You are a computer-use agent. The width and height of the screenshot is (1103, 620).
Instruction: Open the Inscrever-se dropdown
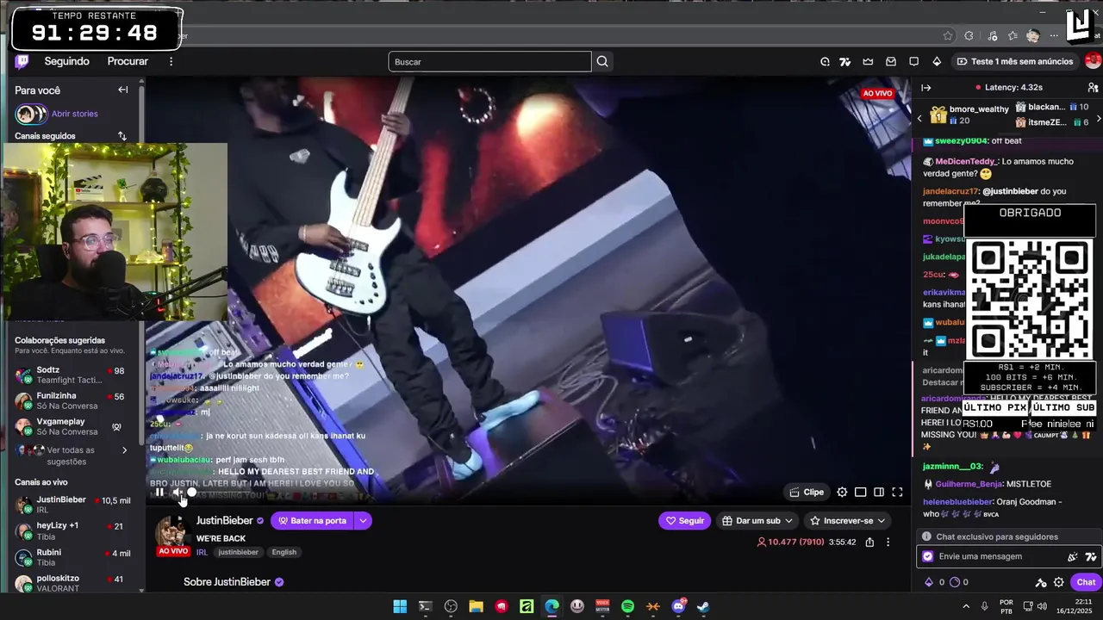[x=848, y=521]
